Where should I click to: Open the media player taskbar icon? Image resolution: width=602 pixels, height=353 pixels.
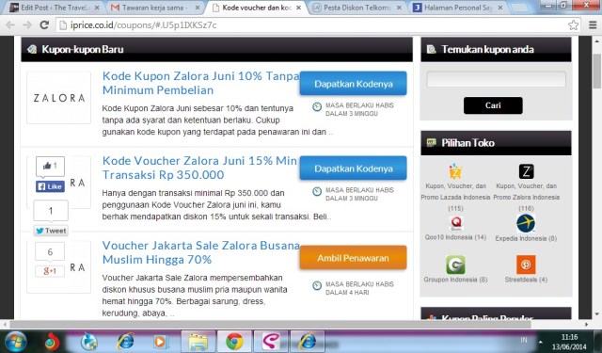[160, 342]
